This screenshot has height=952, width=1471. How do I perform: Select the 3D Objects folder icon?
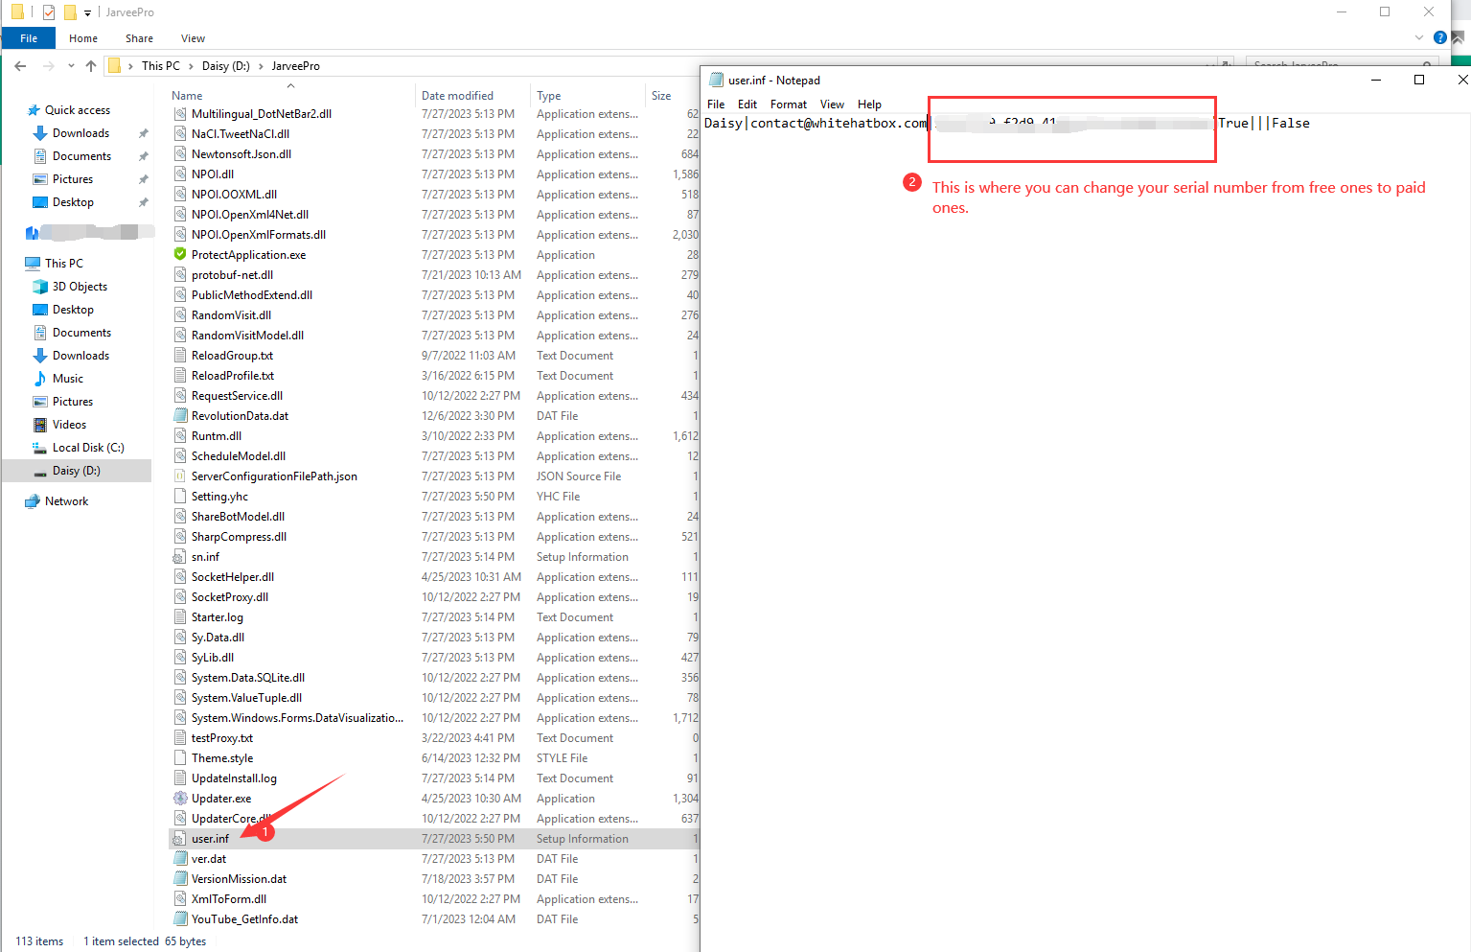[40, 287]
